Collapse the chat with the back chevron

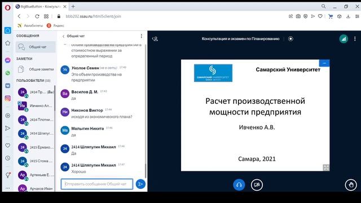click(x=64, y=36)
